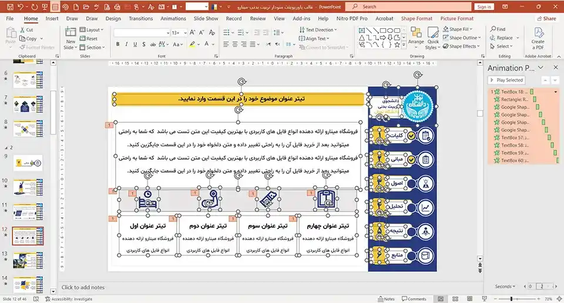This screenshot has height=303, width=564.
Task: Switch to Reading view
Action: click(469, 299)
